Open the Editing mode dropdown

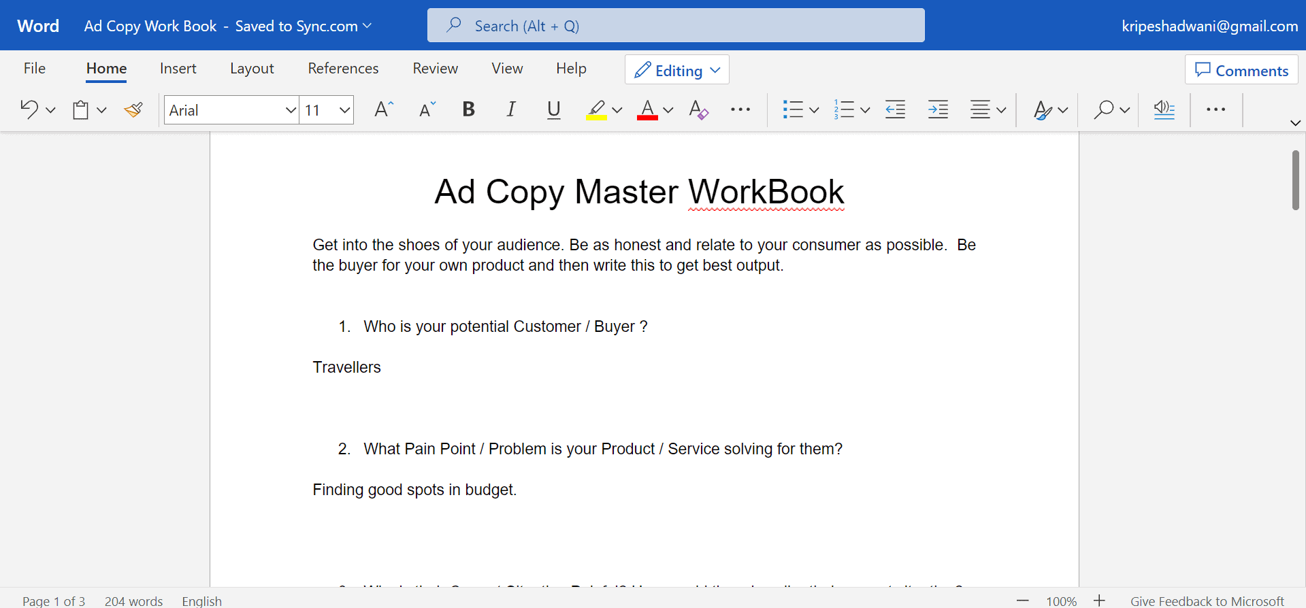pos(676,70)
